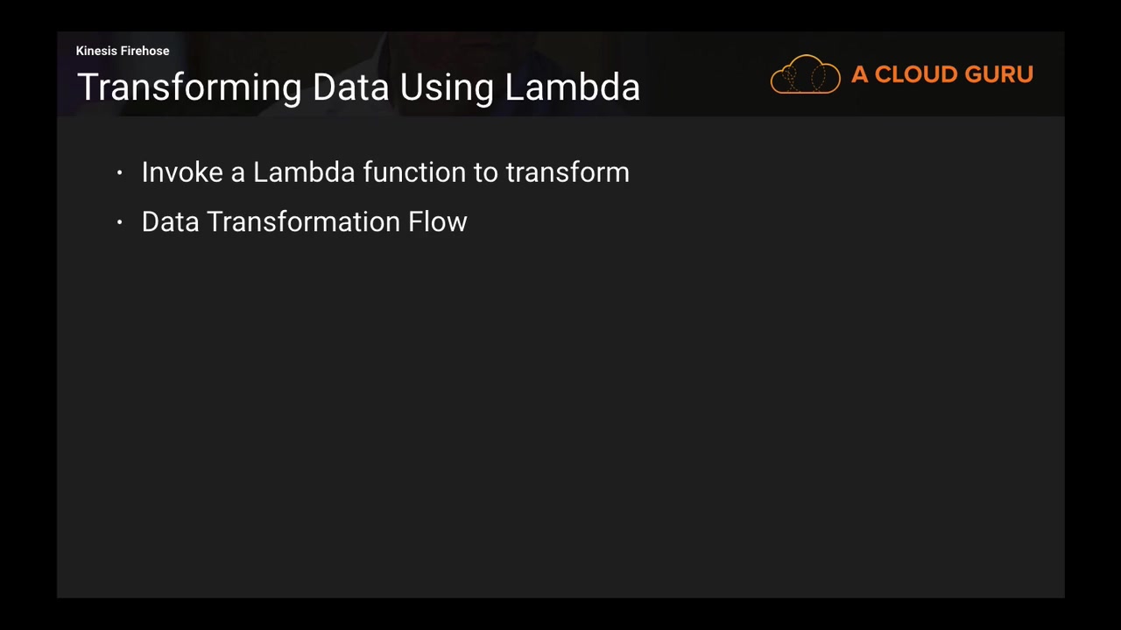Click the word "transform" ending the first bullet
This screenshot has width=1121, height=630.
(x=568, y=172)
